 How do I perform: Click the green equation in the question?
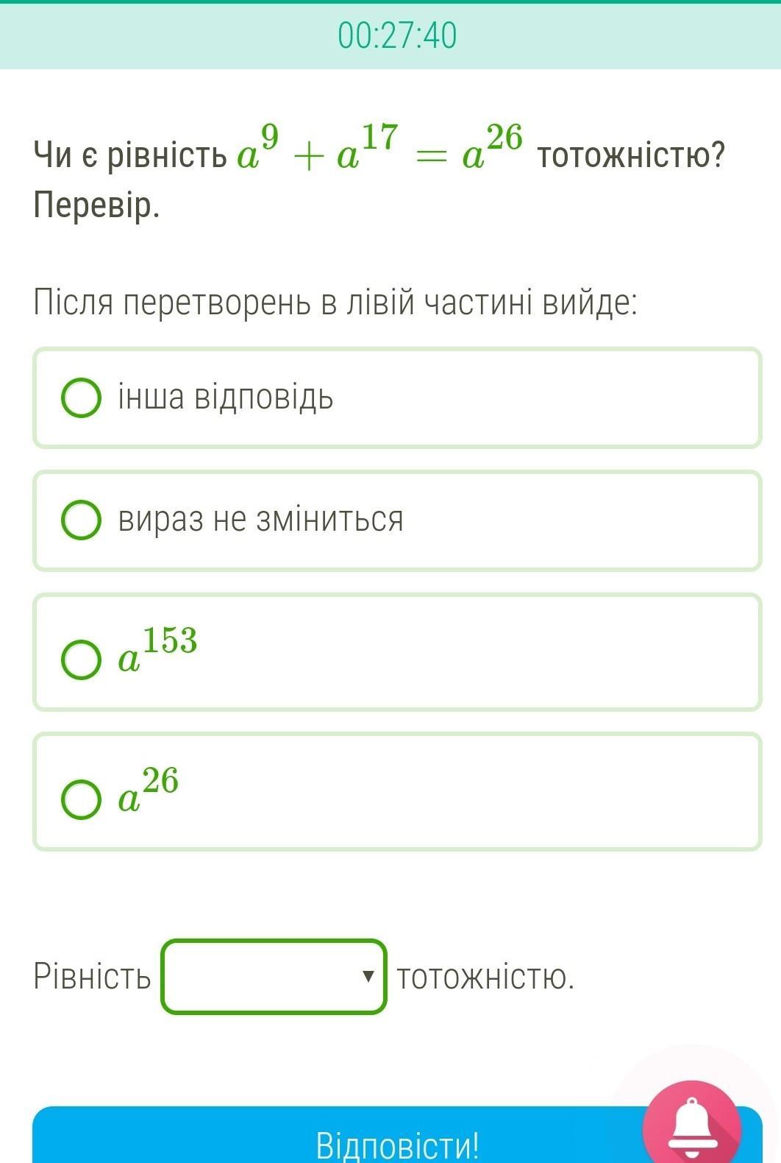379,149
